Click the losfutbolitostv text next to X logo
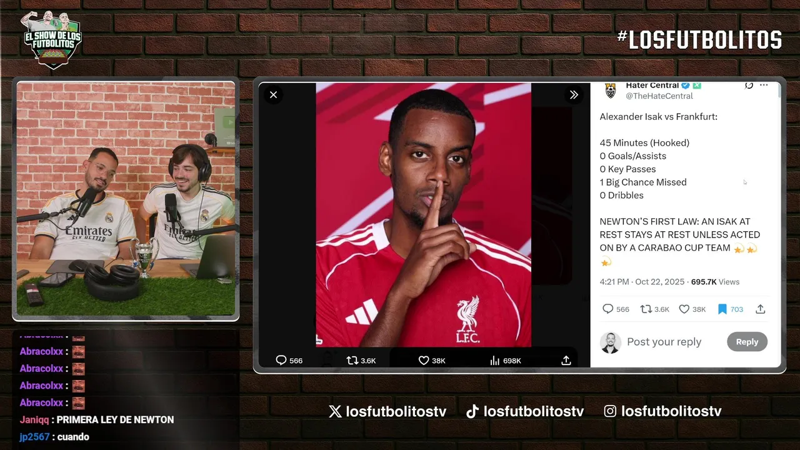Screen dimensions: 800x450 pyautogui.click(x=396, y=411)
